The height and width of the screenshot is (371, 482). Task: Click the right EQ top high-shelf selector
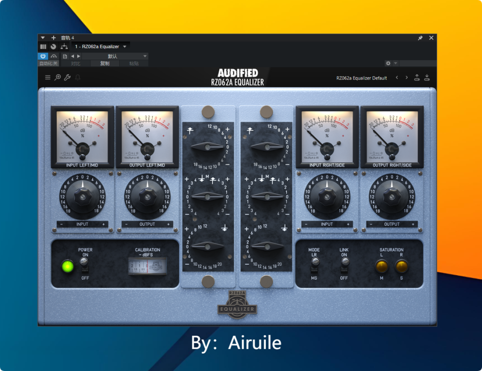click(x=267, y=147)
